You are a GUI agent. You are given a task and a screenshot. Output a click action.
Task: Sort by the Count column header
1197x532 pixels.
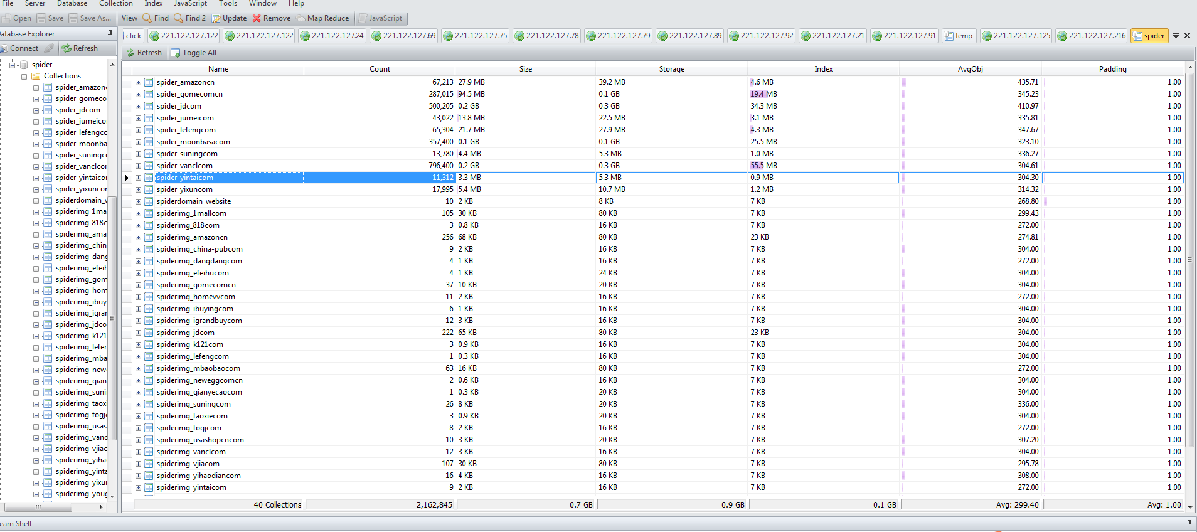click(x=380, y=69)
